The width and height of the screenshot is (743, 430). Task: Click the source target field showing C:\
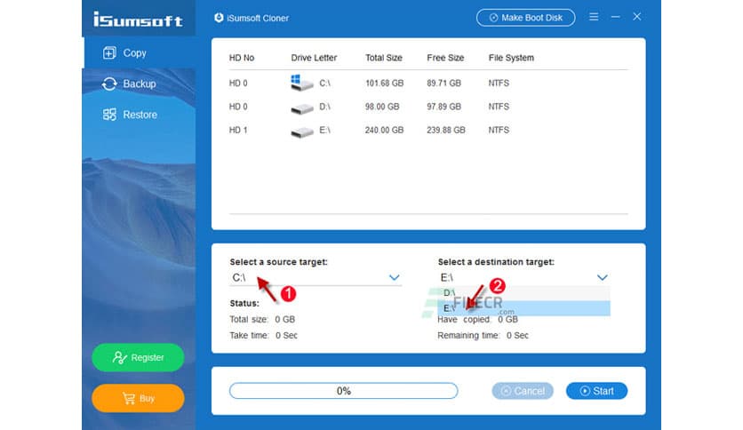click(x=316, y=277)
